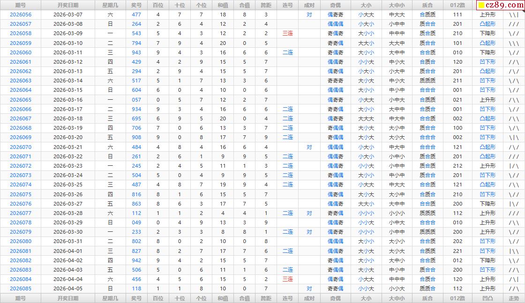The height and width of the screenshot is (303, 525).
Task: Select period 2026070 in the list
Action: pyautogui.click(x=21, y=147)
